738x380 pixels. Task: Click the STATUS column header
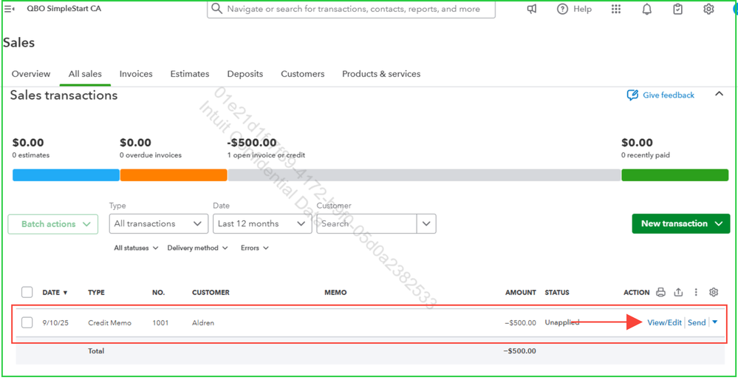[557, 293]
